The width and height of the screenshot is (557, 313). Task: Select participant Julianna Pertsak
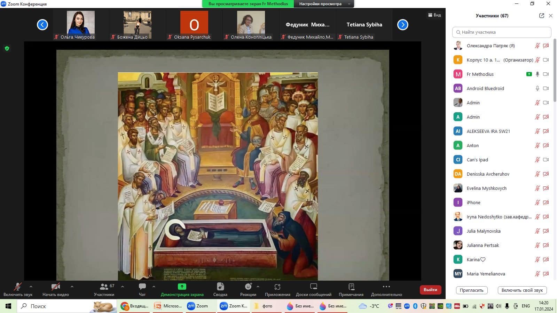(x=502, y=245)
